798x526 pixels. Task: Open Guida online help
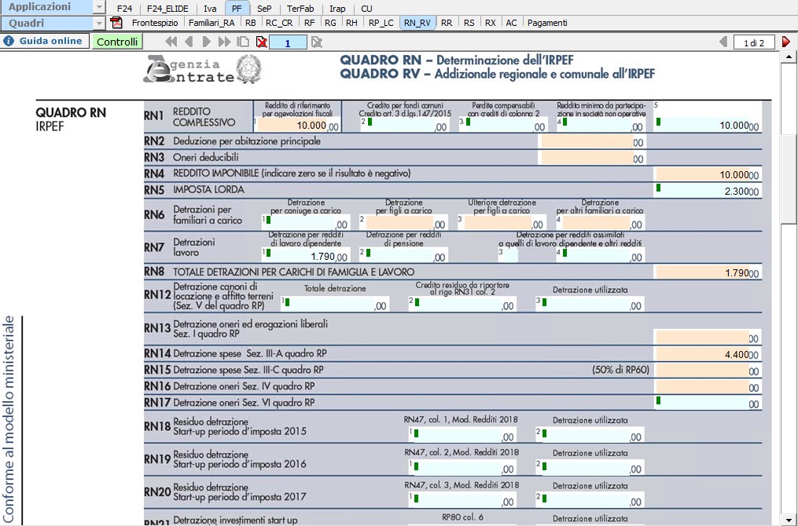(x=45, y=41)
